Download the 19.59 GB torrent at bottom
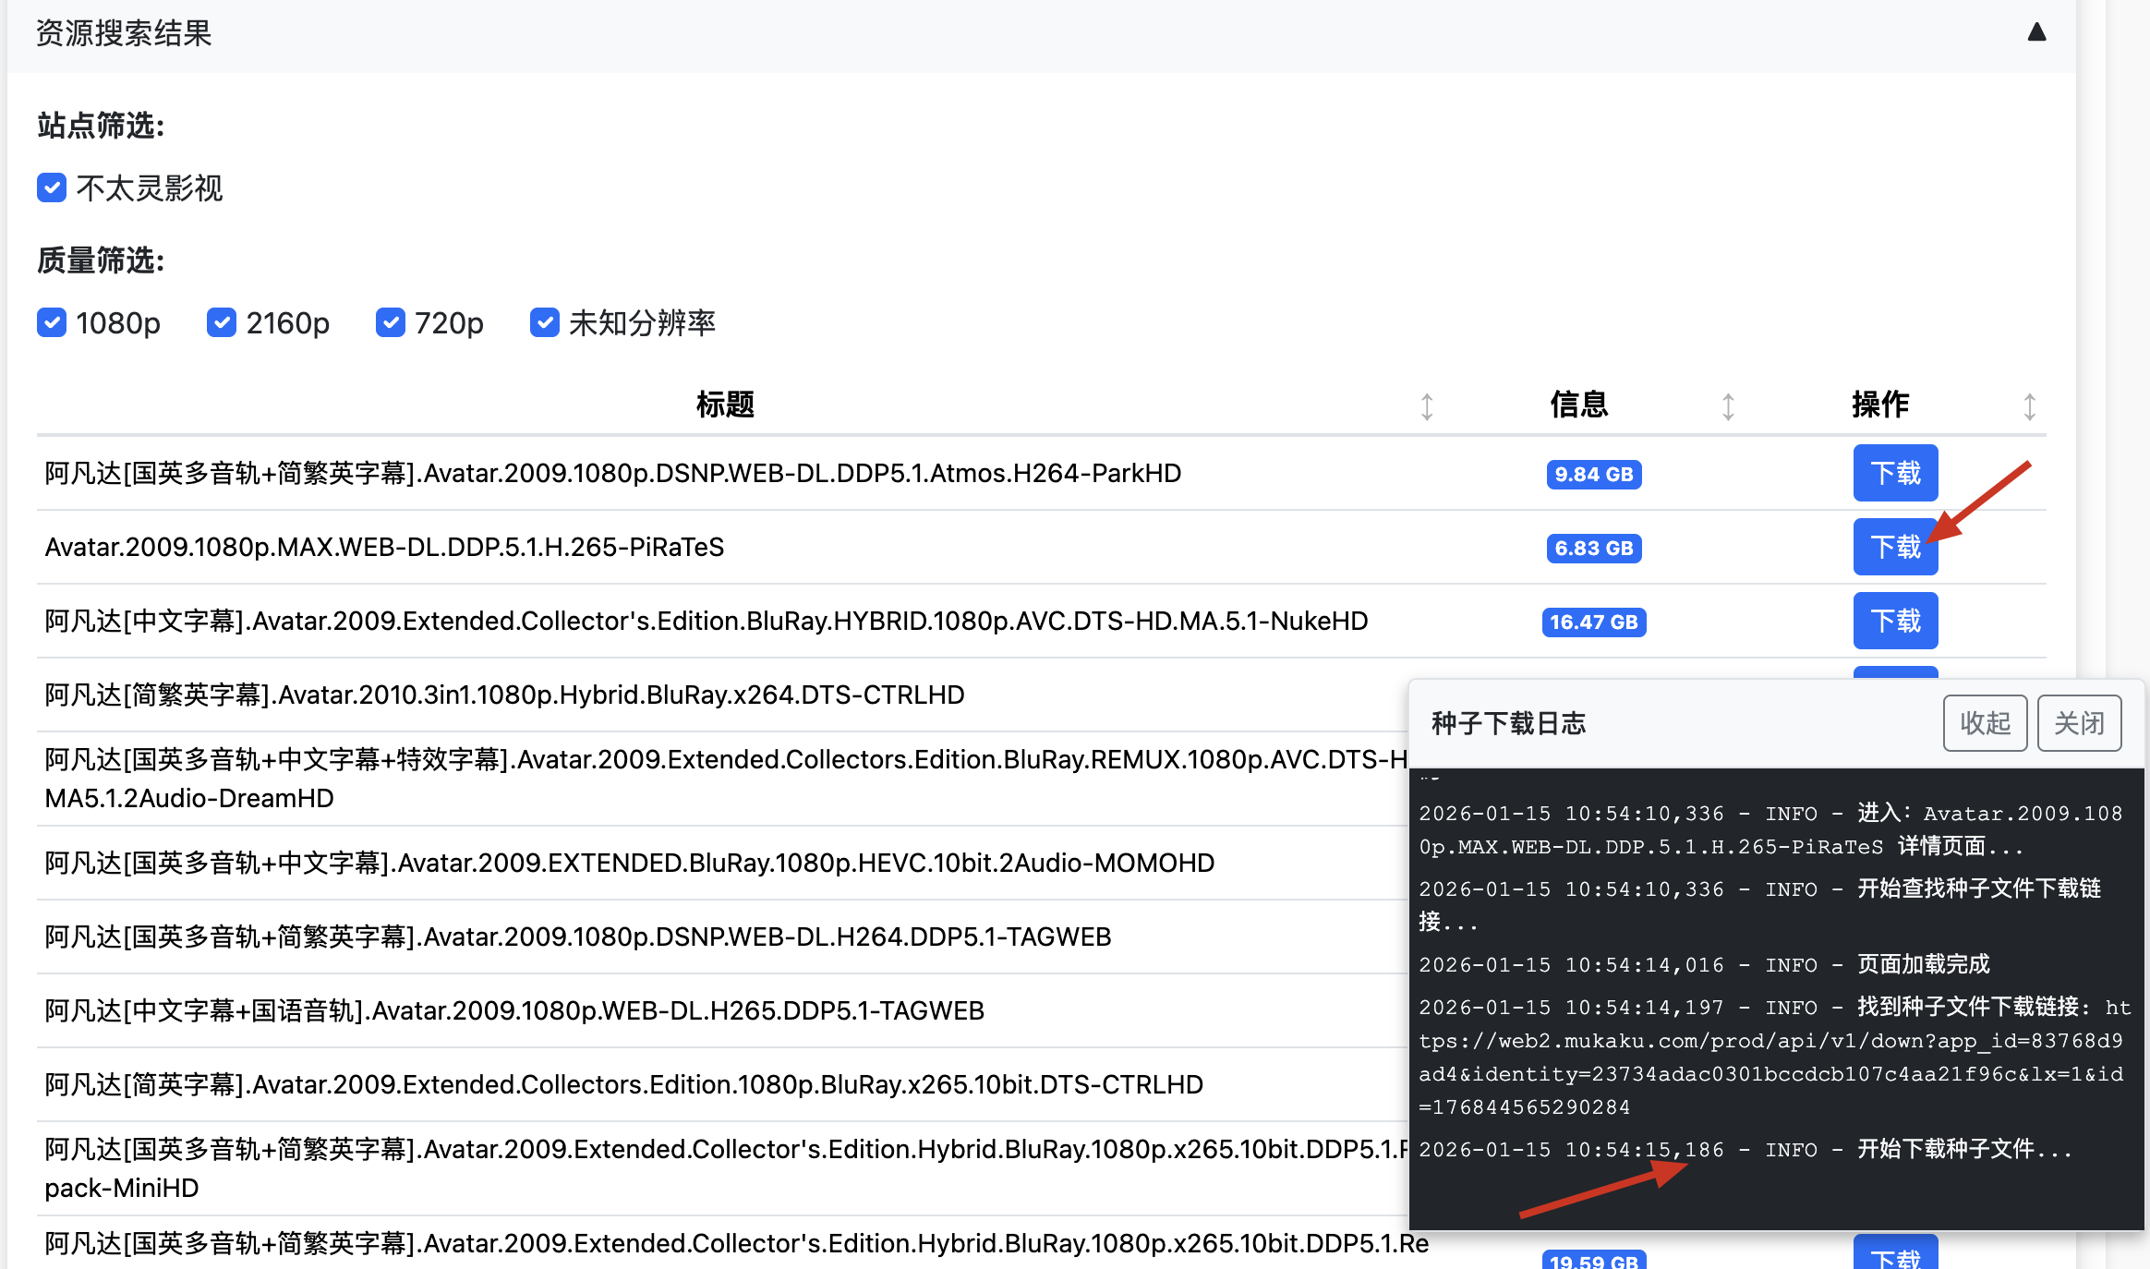Viewport: 2150px width, 1269px height. [1895, 1256]
